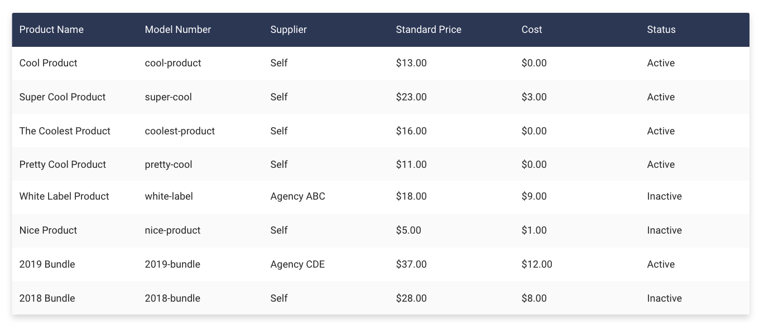
Task: Click the White Label Product name
Action: click(x=64, y=196)
